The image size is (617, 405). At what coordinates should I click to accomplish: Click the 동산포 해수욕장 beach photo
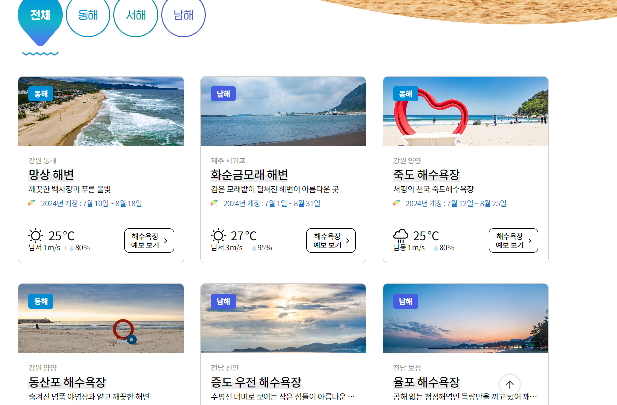pyautogui.click(x=101, y=318)
